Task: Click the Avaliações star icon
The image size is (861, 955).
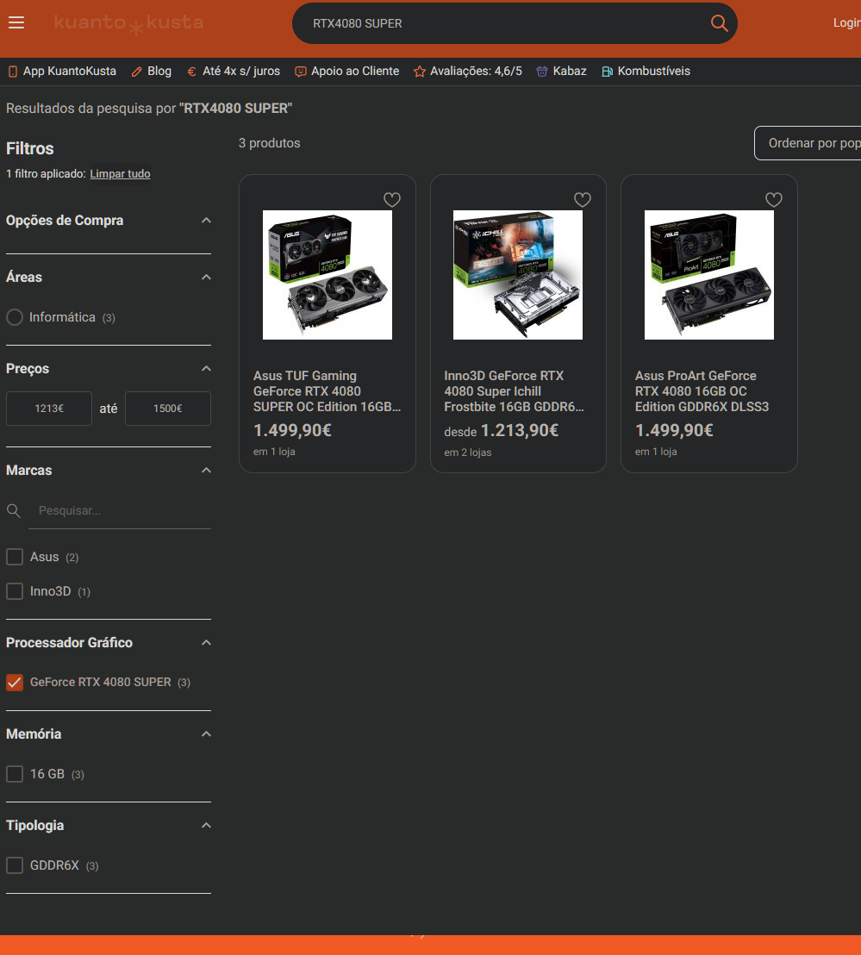Action: (420, 72)
